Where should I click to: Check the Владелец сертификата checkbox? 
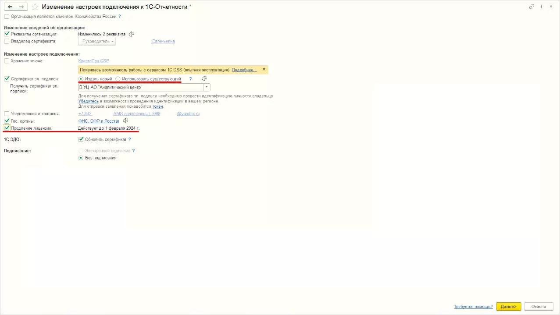coord(7,41)
